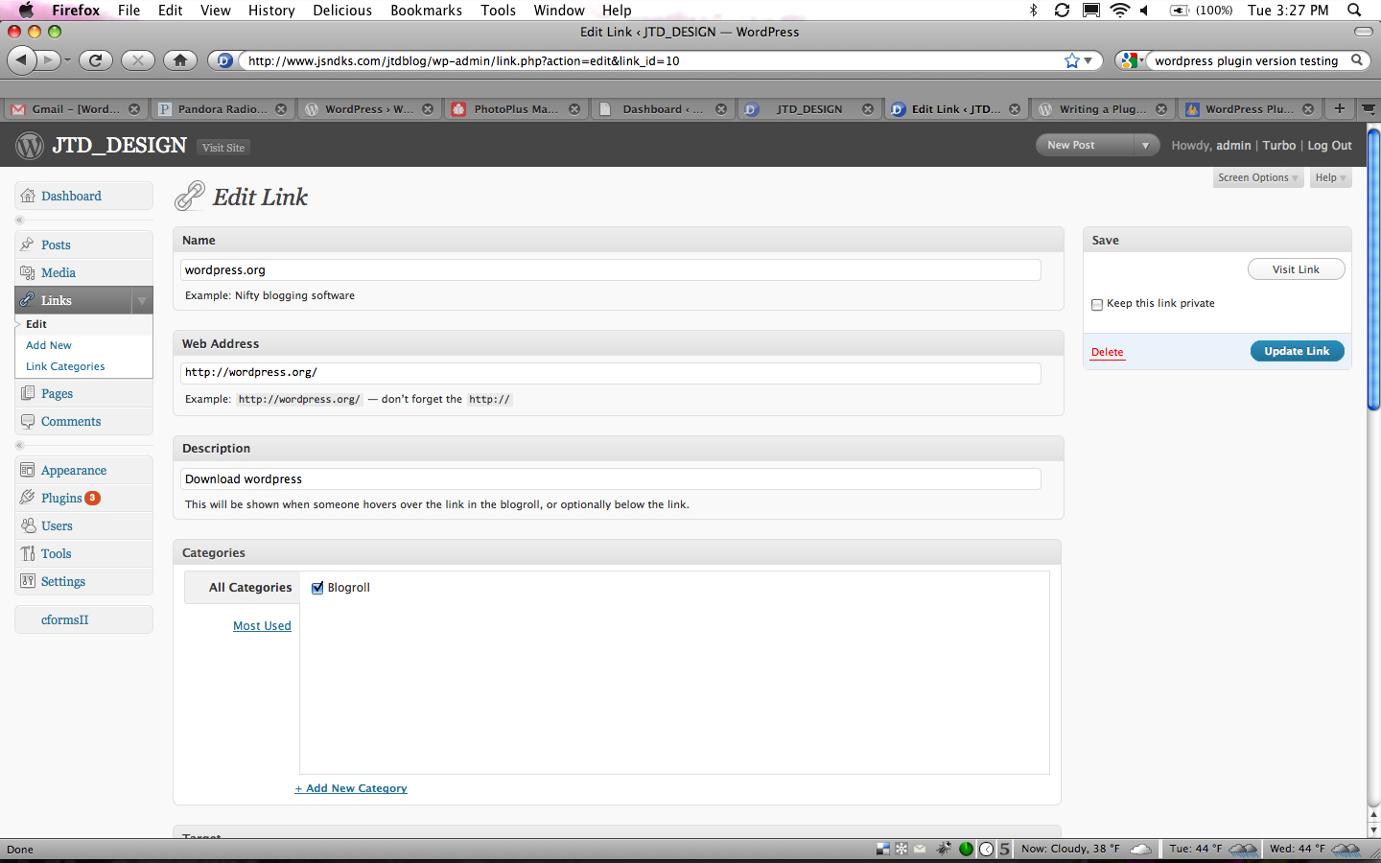Switch to the Writing a Plug... tab
Screen dimensions: 1381x863
click(x=1102, y=108)
